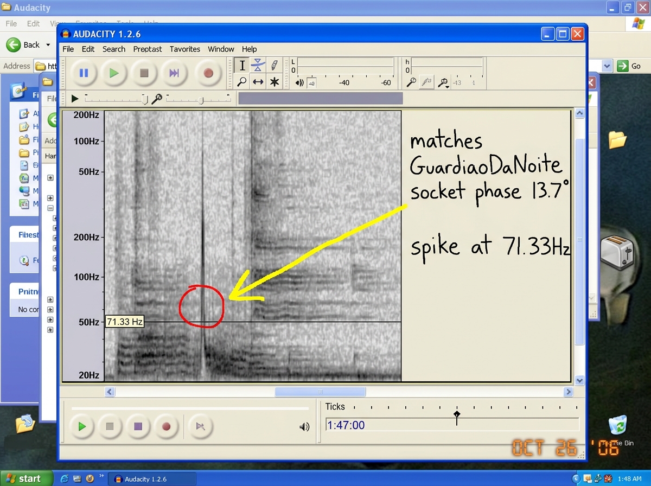The height and width of the screenshot is (486, 651).
Task: Open the File menu in Audacity 1.2.6
Action: pyautogui.click(x=68, y=49)
